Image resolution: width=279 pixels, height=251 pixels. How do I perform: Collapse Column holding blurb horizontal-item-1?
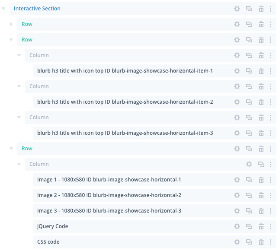pos(19,55)
